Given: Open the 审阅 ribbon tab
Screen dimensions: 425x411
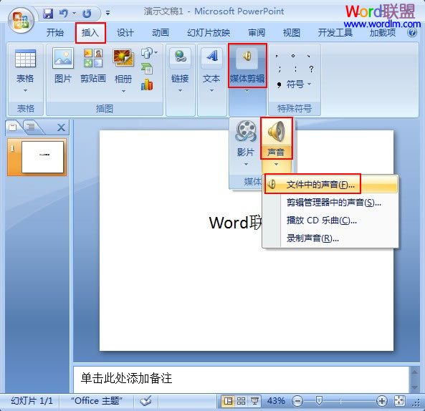Looking at the screenshot, I should 257,33.
